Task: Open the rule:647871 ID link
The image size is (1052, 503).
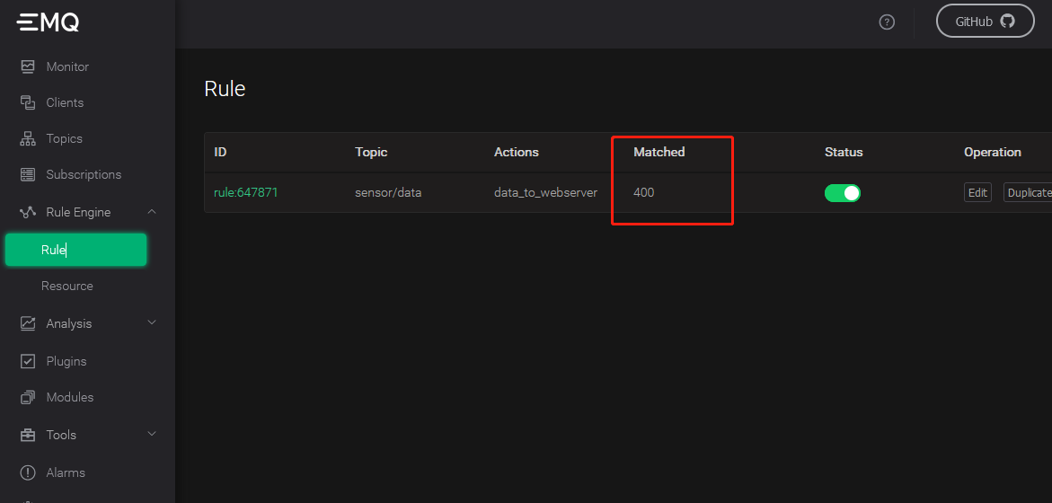Action: click(245, 192)
